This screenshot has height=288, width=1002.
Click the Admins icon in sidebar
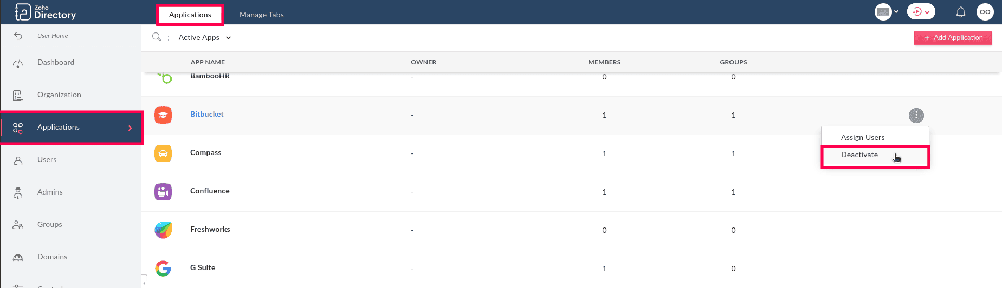(x=18, y=193)
